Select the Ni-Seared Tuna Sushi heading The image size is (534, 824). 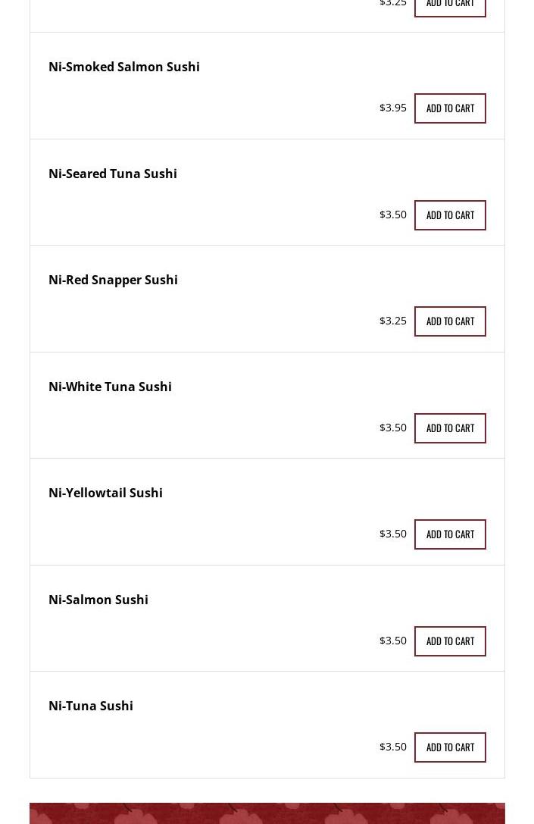pos(113,174)
